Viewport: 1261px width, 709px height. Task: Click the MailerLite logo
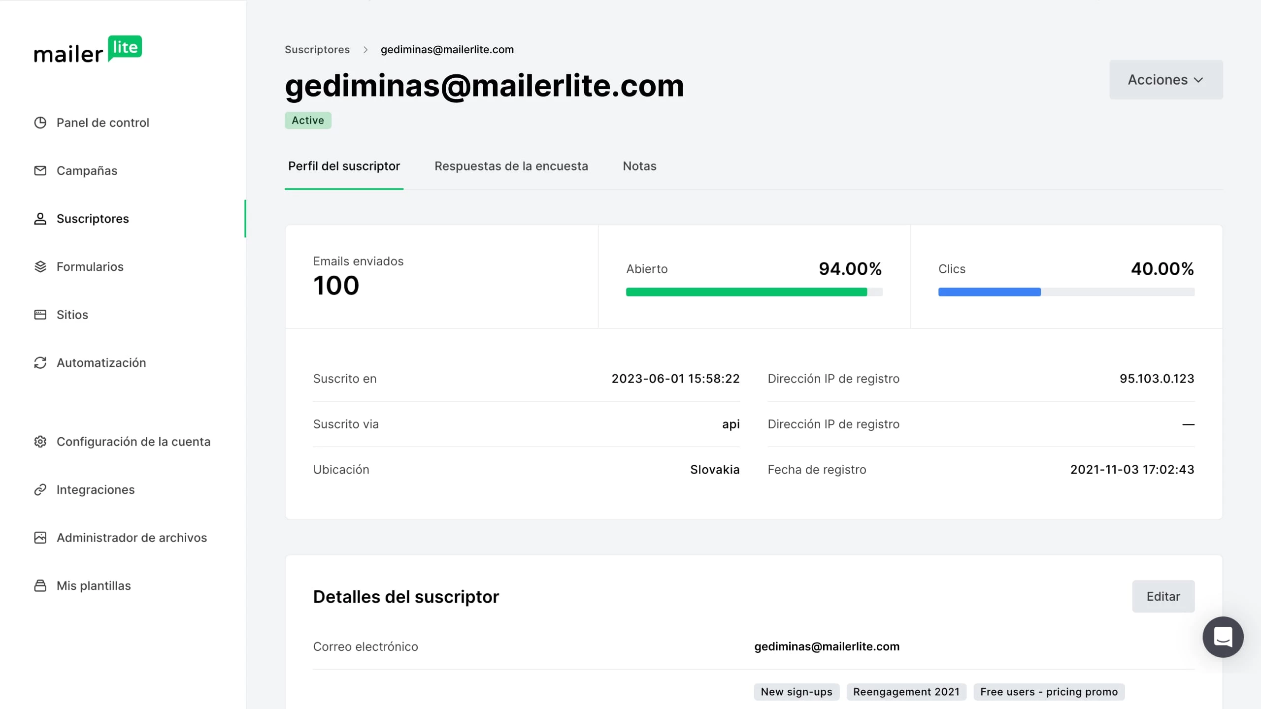88,49
